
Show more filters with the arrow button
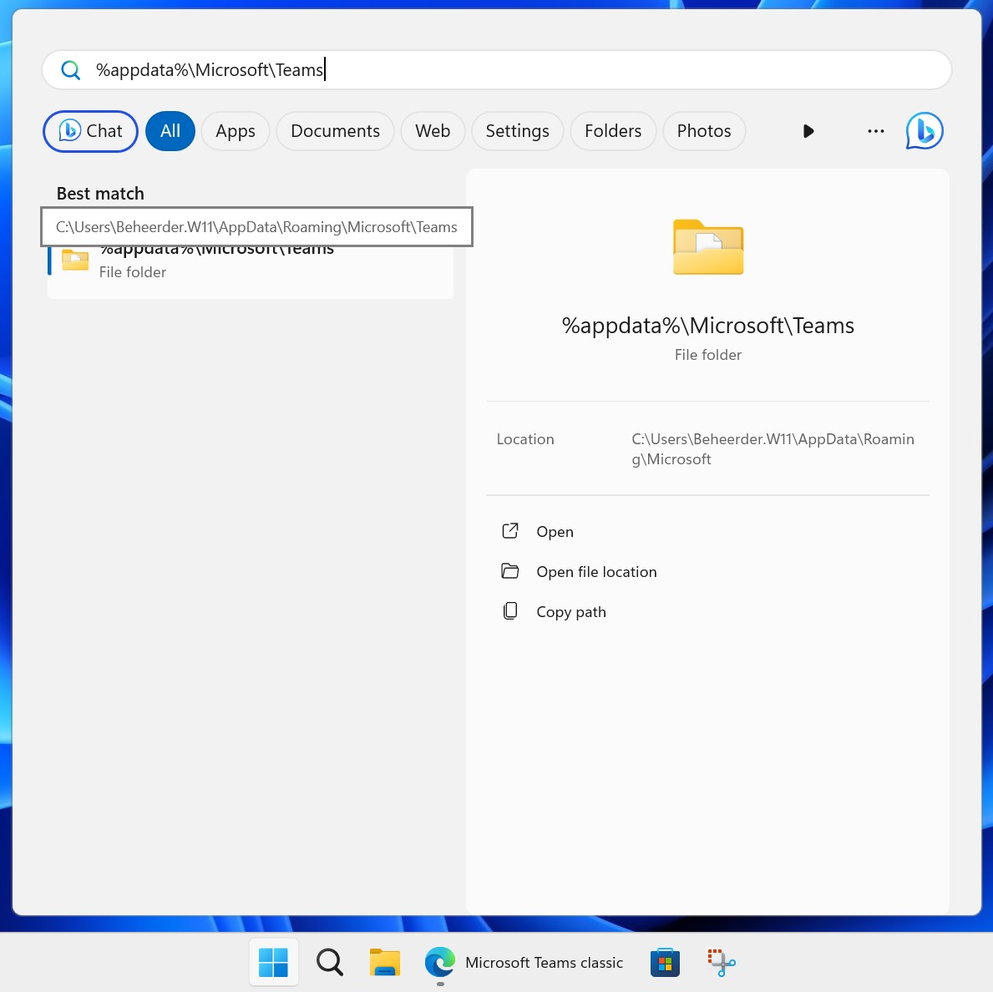click(808, 131)
